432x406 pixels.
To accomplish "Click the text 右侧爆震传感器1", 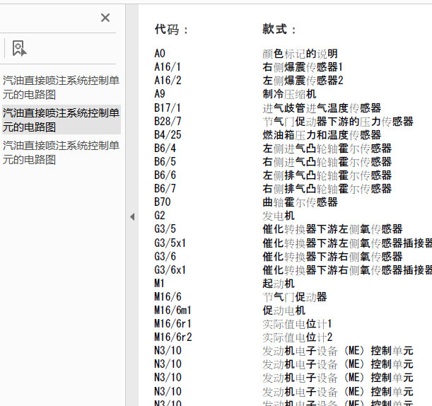I will click(303, 67).
